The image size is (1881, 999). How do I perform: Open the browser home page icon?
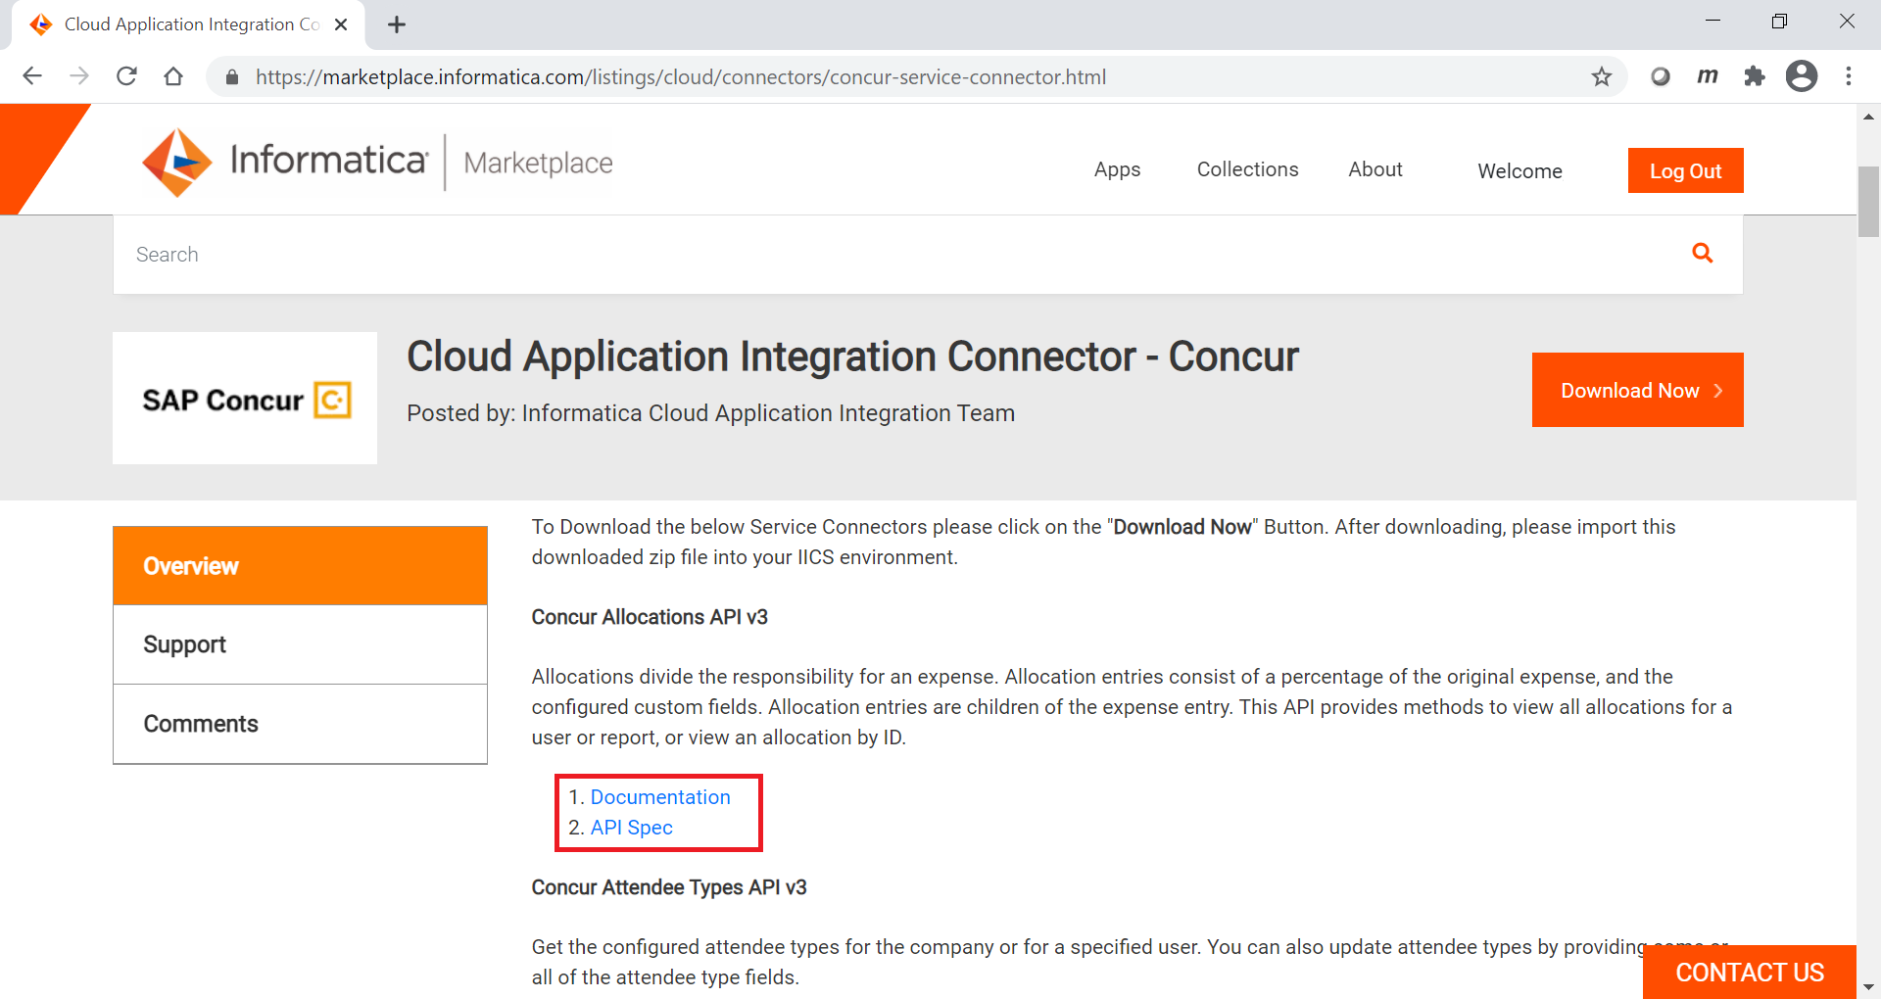[x=173, y=76]
